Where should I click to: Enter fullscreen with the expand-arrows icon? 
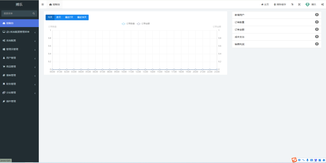299,4
